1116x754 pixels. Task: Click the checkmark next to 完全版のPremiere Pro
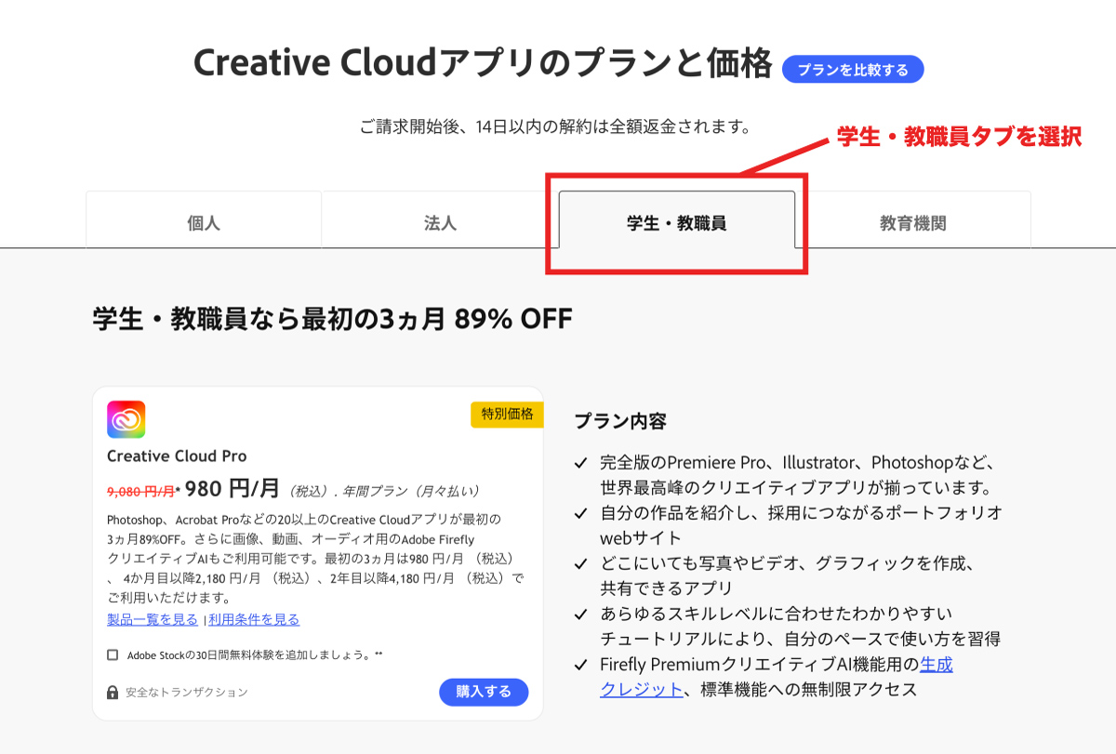coord(581,463)
